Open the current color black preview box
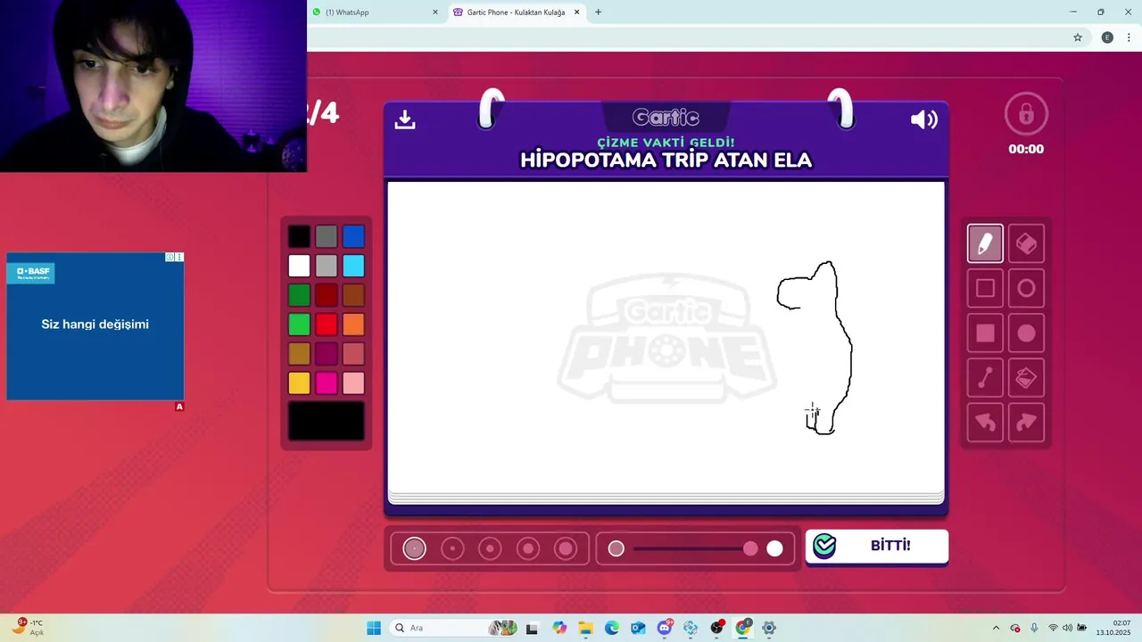This screenshot has height=642, width=1142. [x=327, y=421]
